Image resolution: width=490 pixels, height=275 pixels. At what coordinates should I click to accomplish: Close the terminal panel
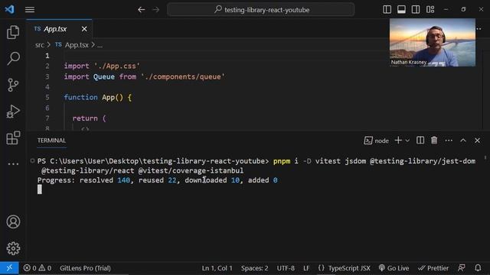click(477, 141)
